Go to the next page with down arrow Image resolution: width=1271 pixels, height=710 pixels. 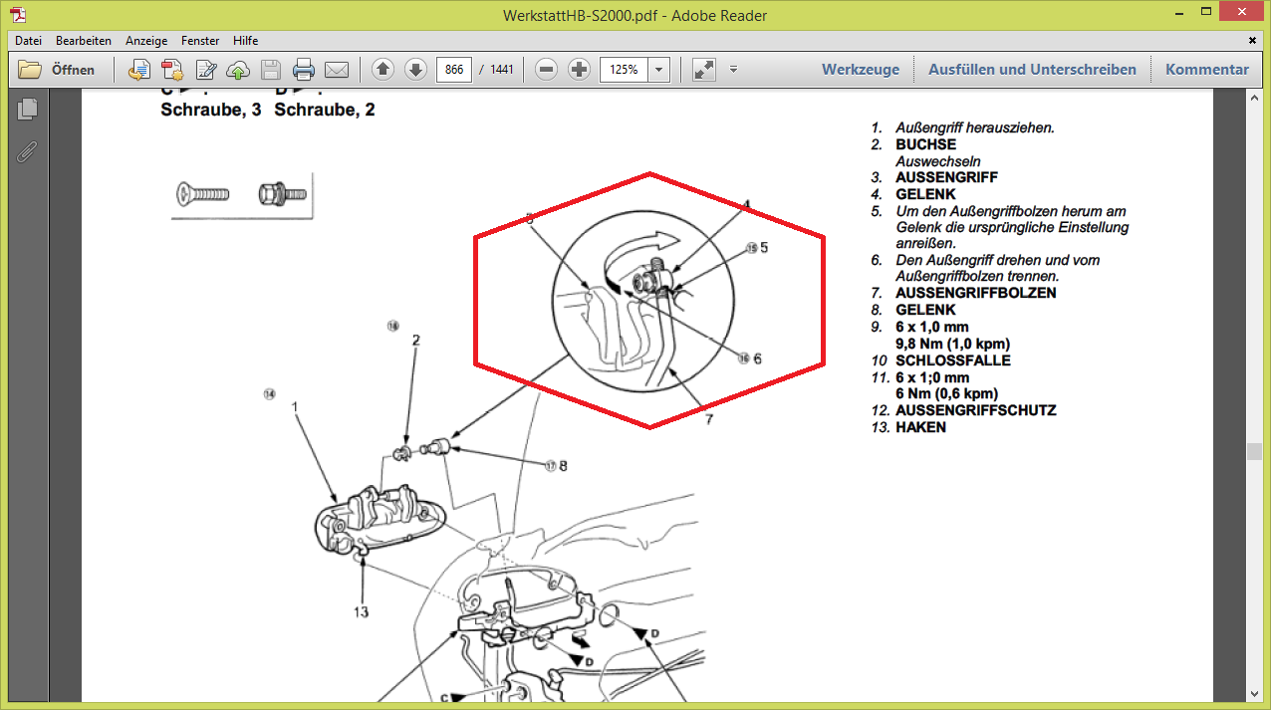tap(415, 70)
